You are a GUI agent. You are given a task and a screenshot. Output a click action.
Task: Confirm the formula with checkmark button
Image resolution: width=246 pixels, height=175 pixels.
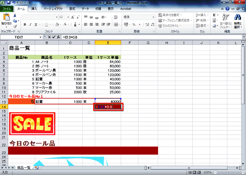[54, 37]
